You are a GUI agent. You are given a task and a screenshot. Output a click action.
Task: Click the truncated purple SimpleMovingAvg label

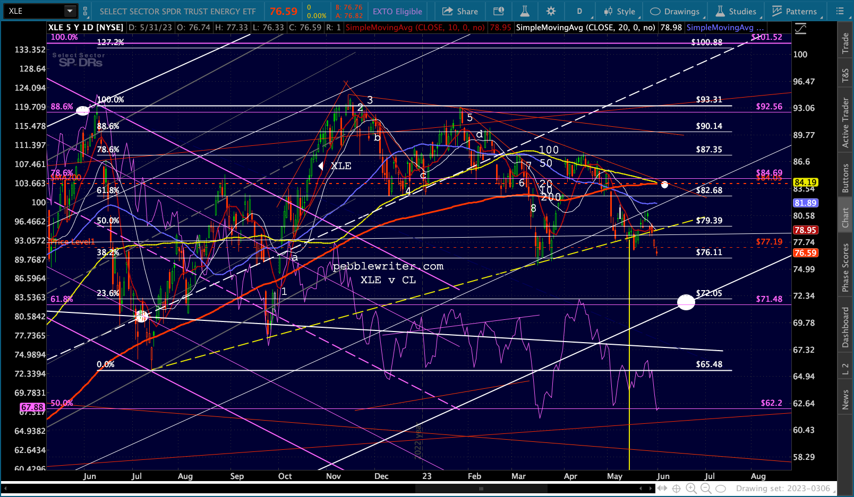pos(725,28)
